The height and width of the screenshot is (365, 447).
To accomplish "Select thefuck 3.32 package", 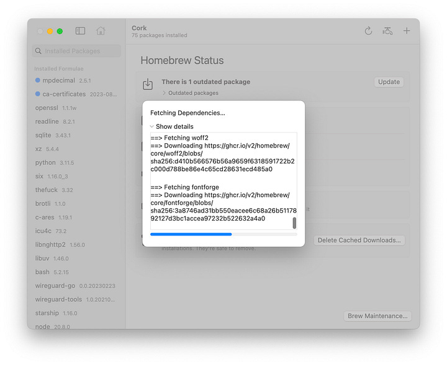I will pyautogui.click(x=76, y=190).
